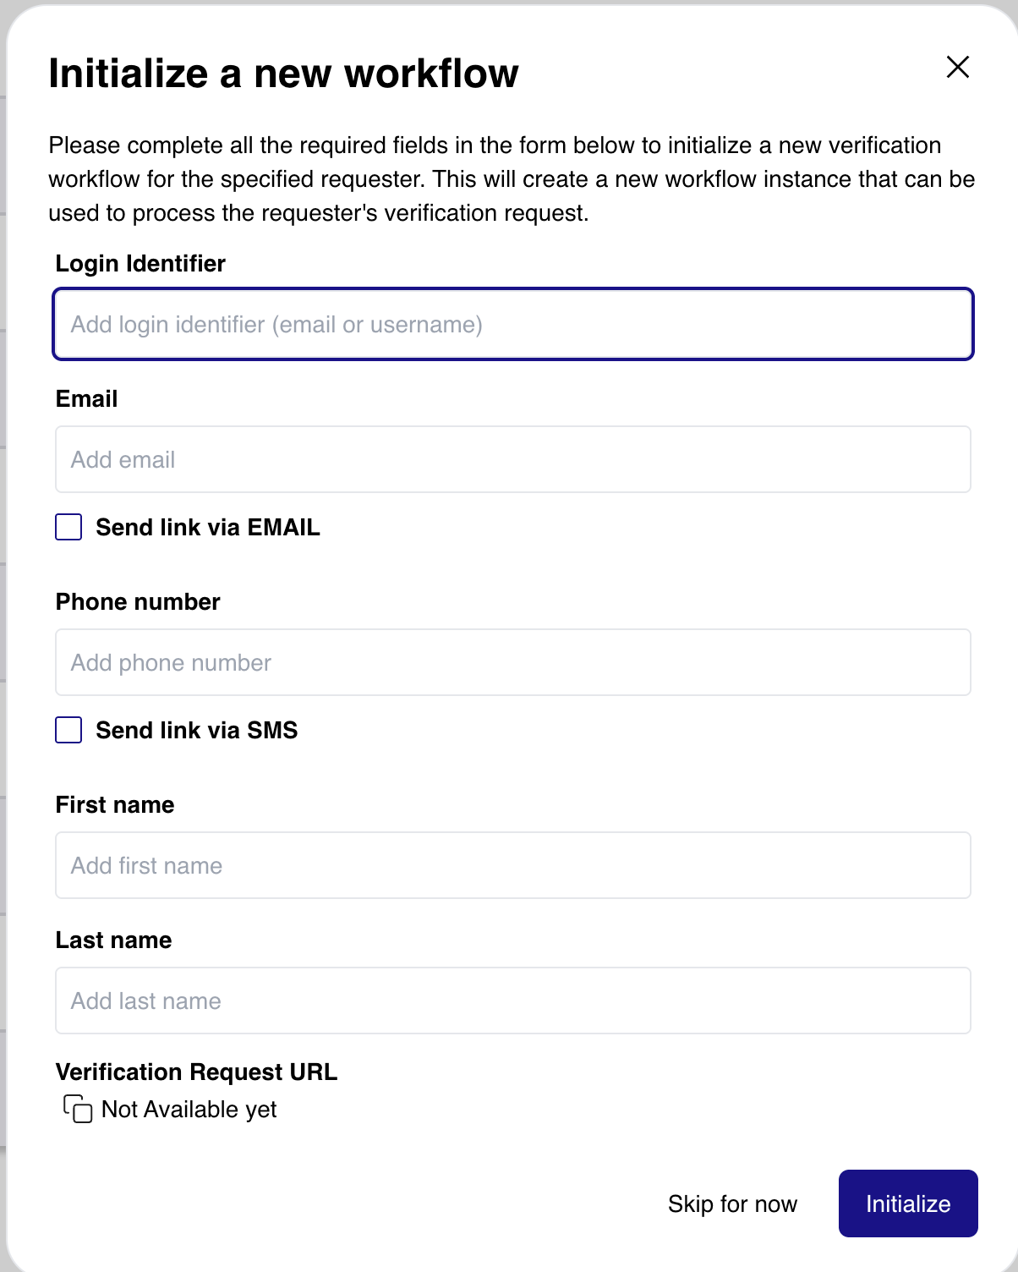Click the Verification Request URL heading
This screenshot has width=1018, height=1272.
(x=195, y=1072)
